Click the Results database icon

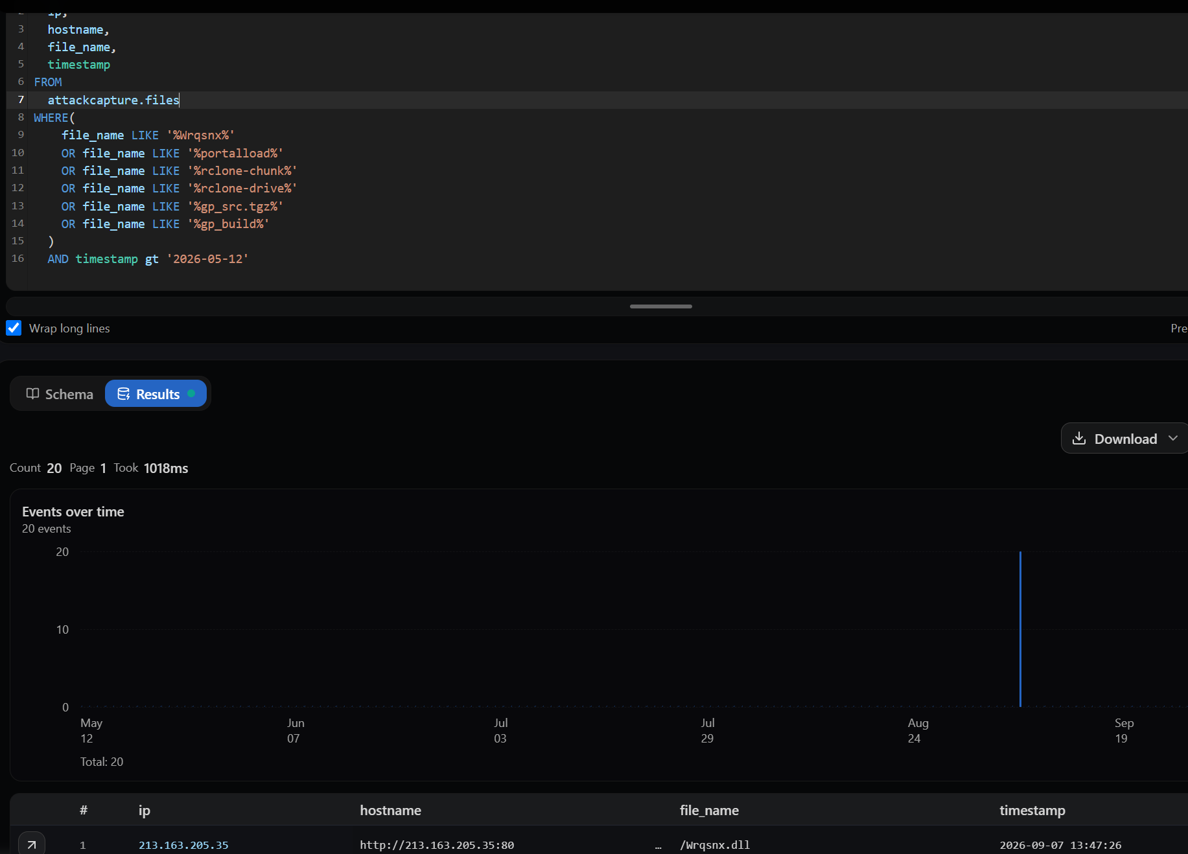click(123, 394)
